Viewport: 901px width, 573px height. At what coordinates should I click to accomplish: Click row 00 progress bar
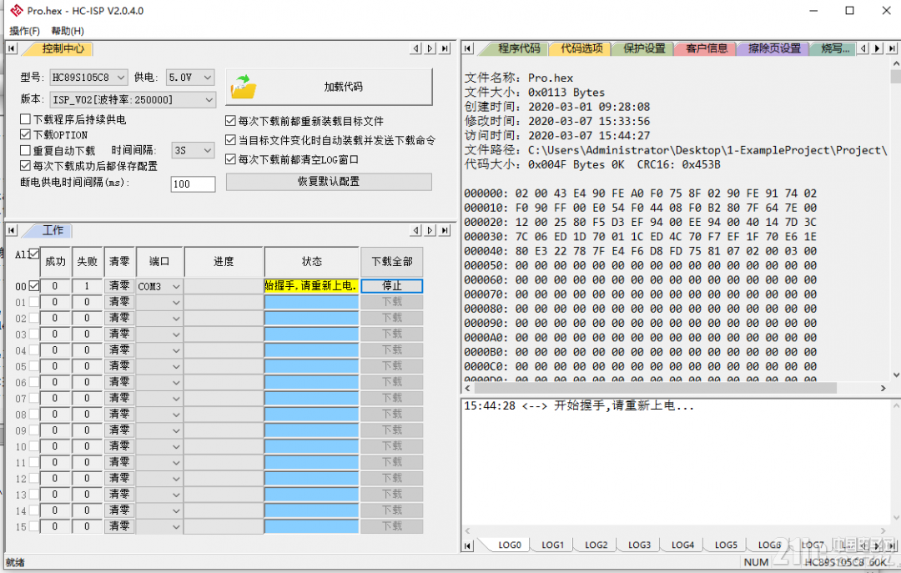point(224,286)
